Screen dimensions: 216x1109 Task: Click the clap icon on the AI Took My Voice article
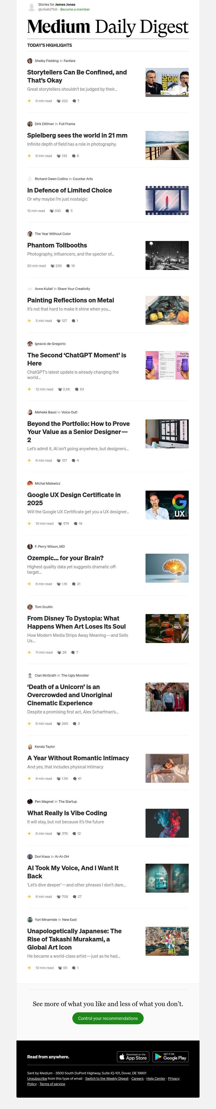pos(58,897)
